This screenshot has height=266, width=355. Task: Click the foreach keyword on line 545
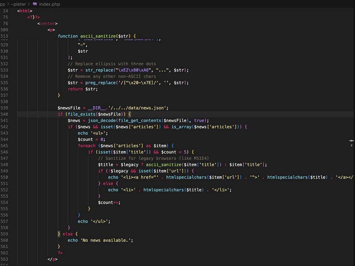pyautogui.click(x=87, y=146)
